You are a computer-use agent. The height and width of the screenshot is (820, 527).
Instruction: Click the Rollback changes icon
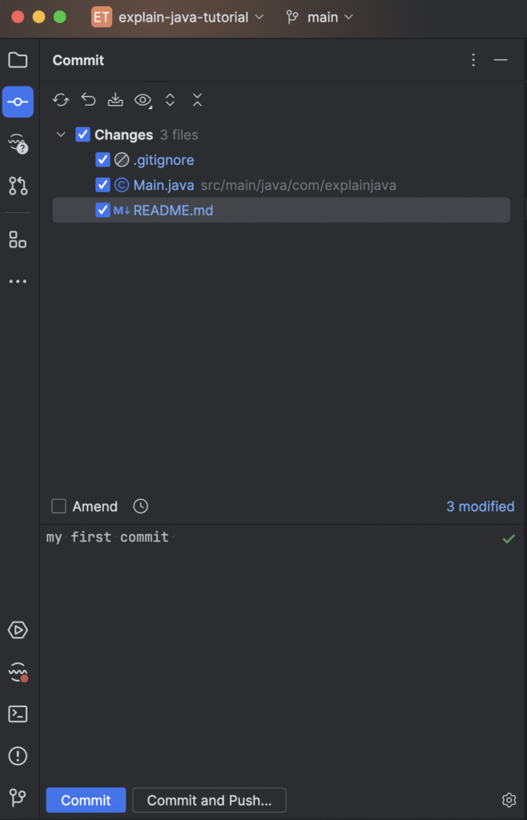click(88, 100)
